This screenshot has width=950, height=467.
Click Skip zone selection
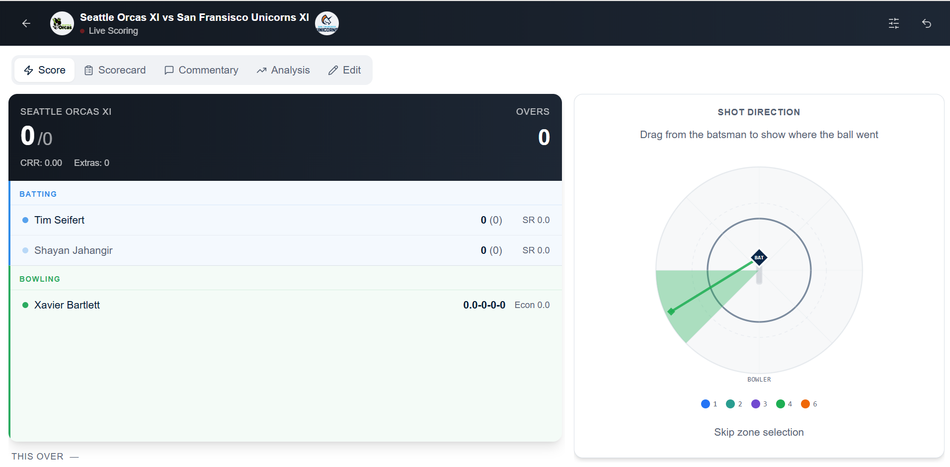coord(759,432)
